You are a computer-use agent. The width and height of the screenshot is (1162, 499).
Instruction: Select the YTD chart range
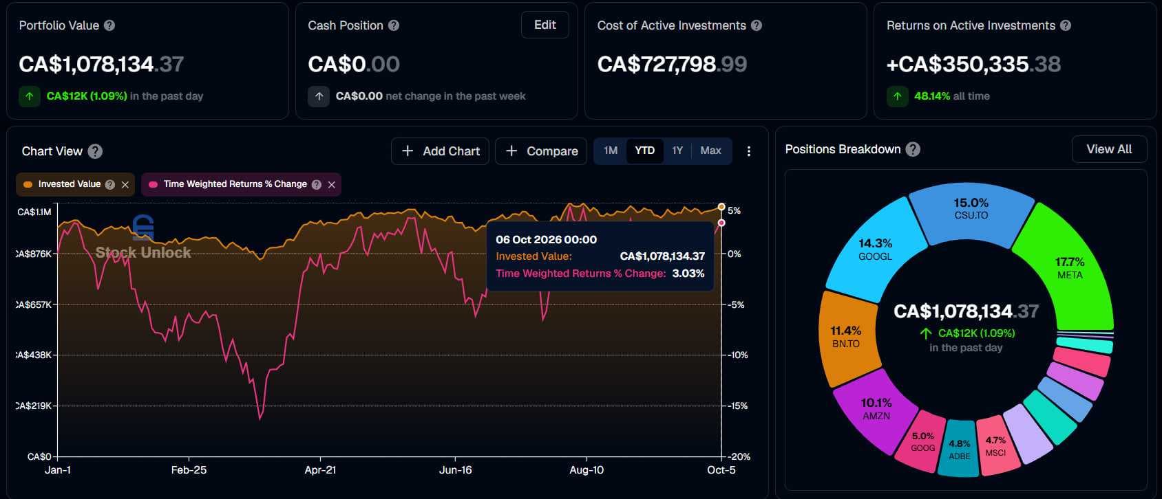click(645, 151)
